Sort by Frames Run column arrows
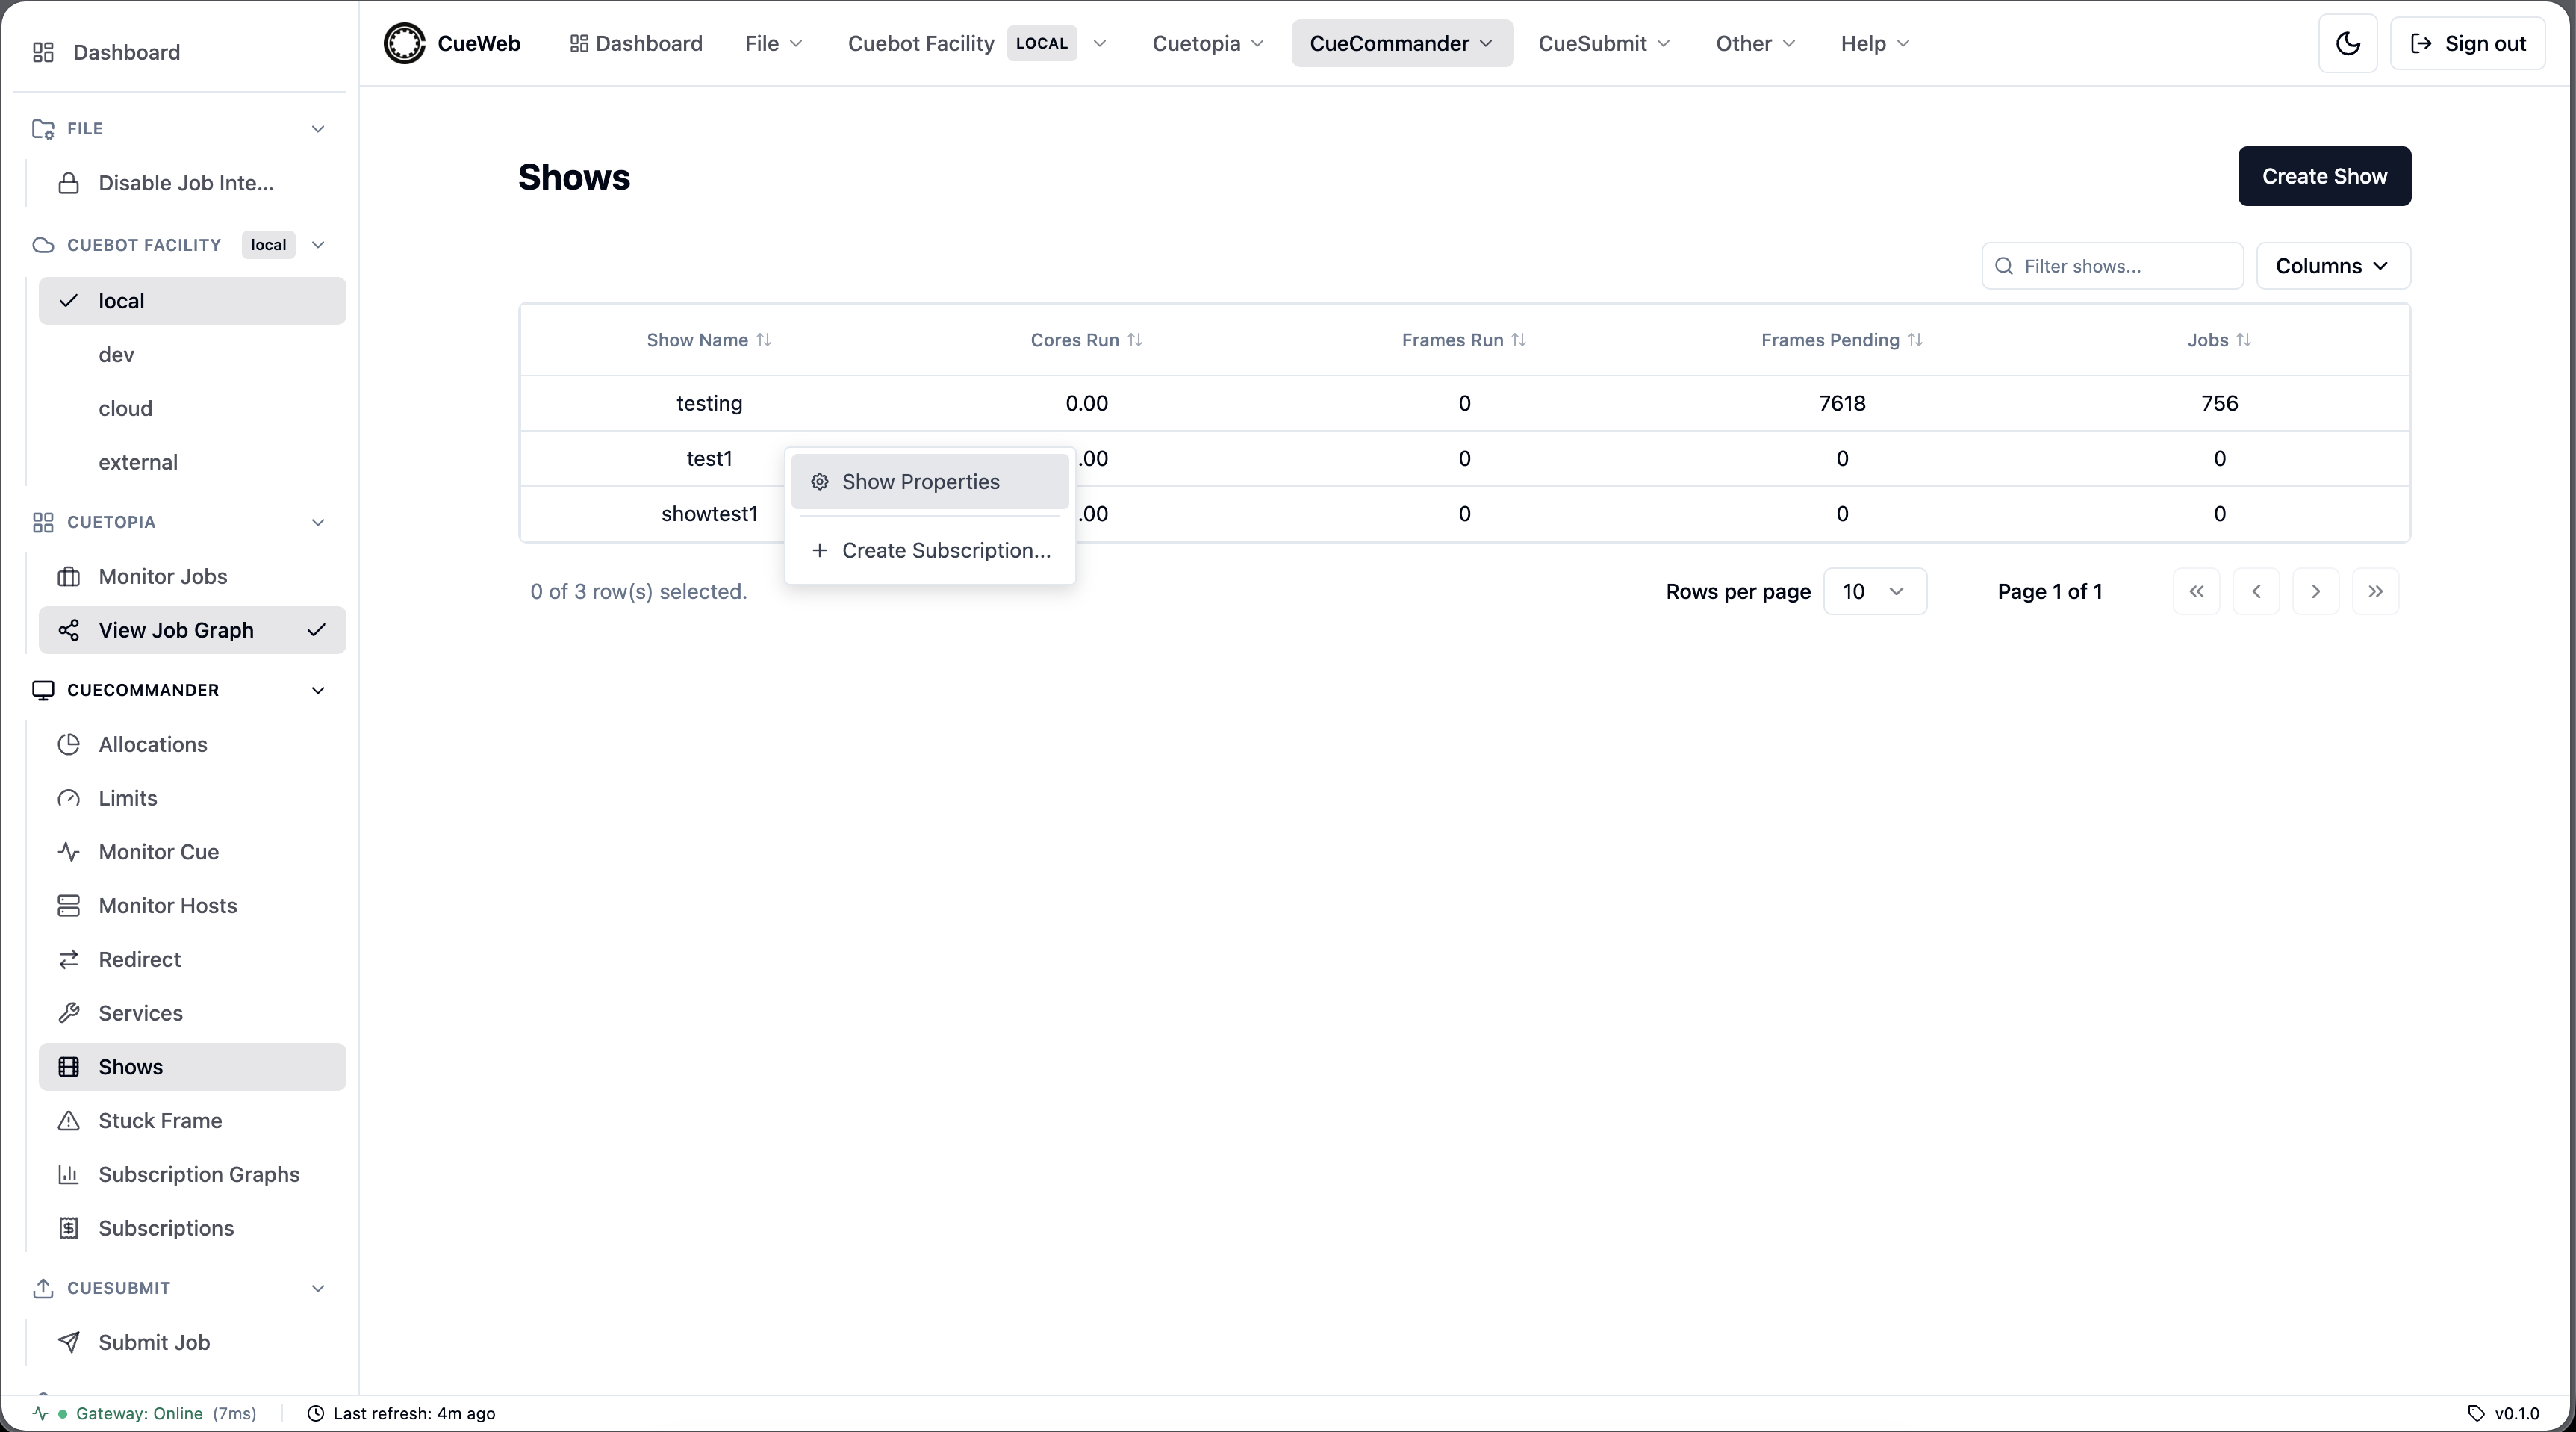The height and width of the screenshot is (1432, 2576). [x=1519, y=340]
